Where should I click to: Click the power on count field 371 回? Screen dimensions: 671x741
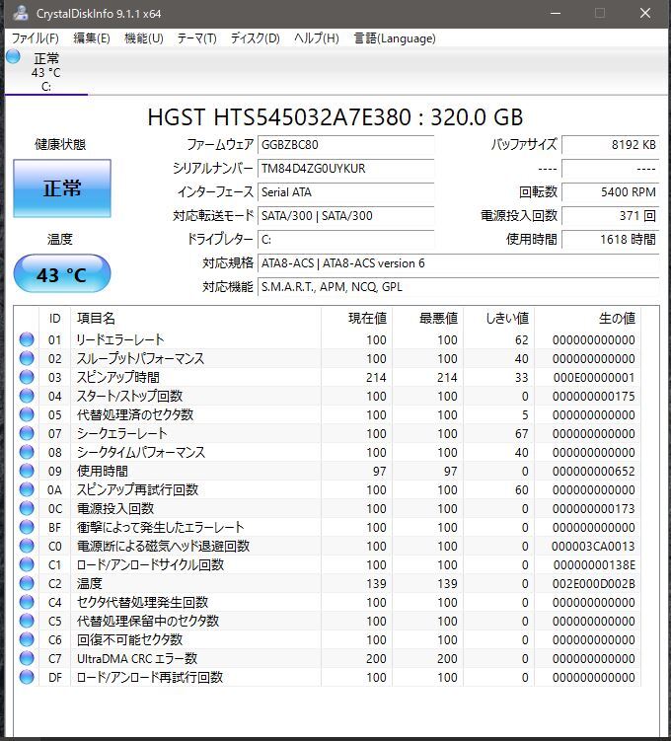[610, 215]
